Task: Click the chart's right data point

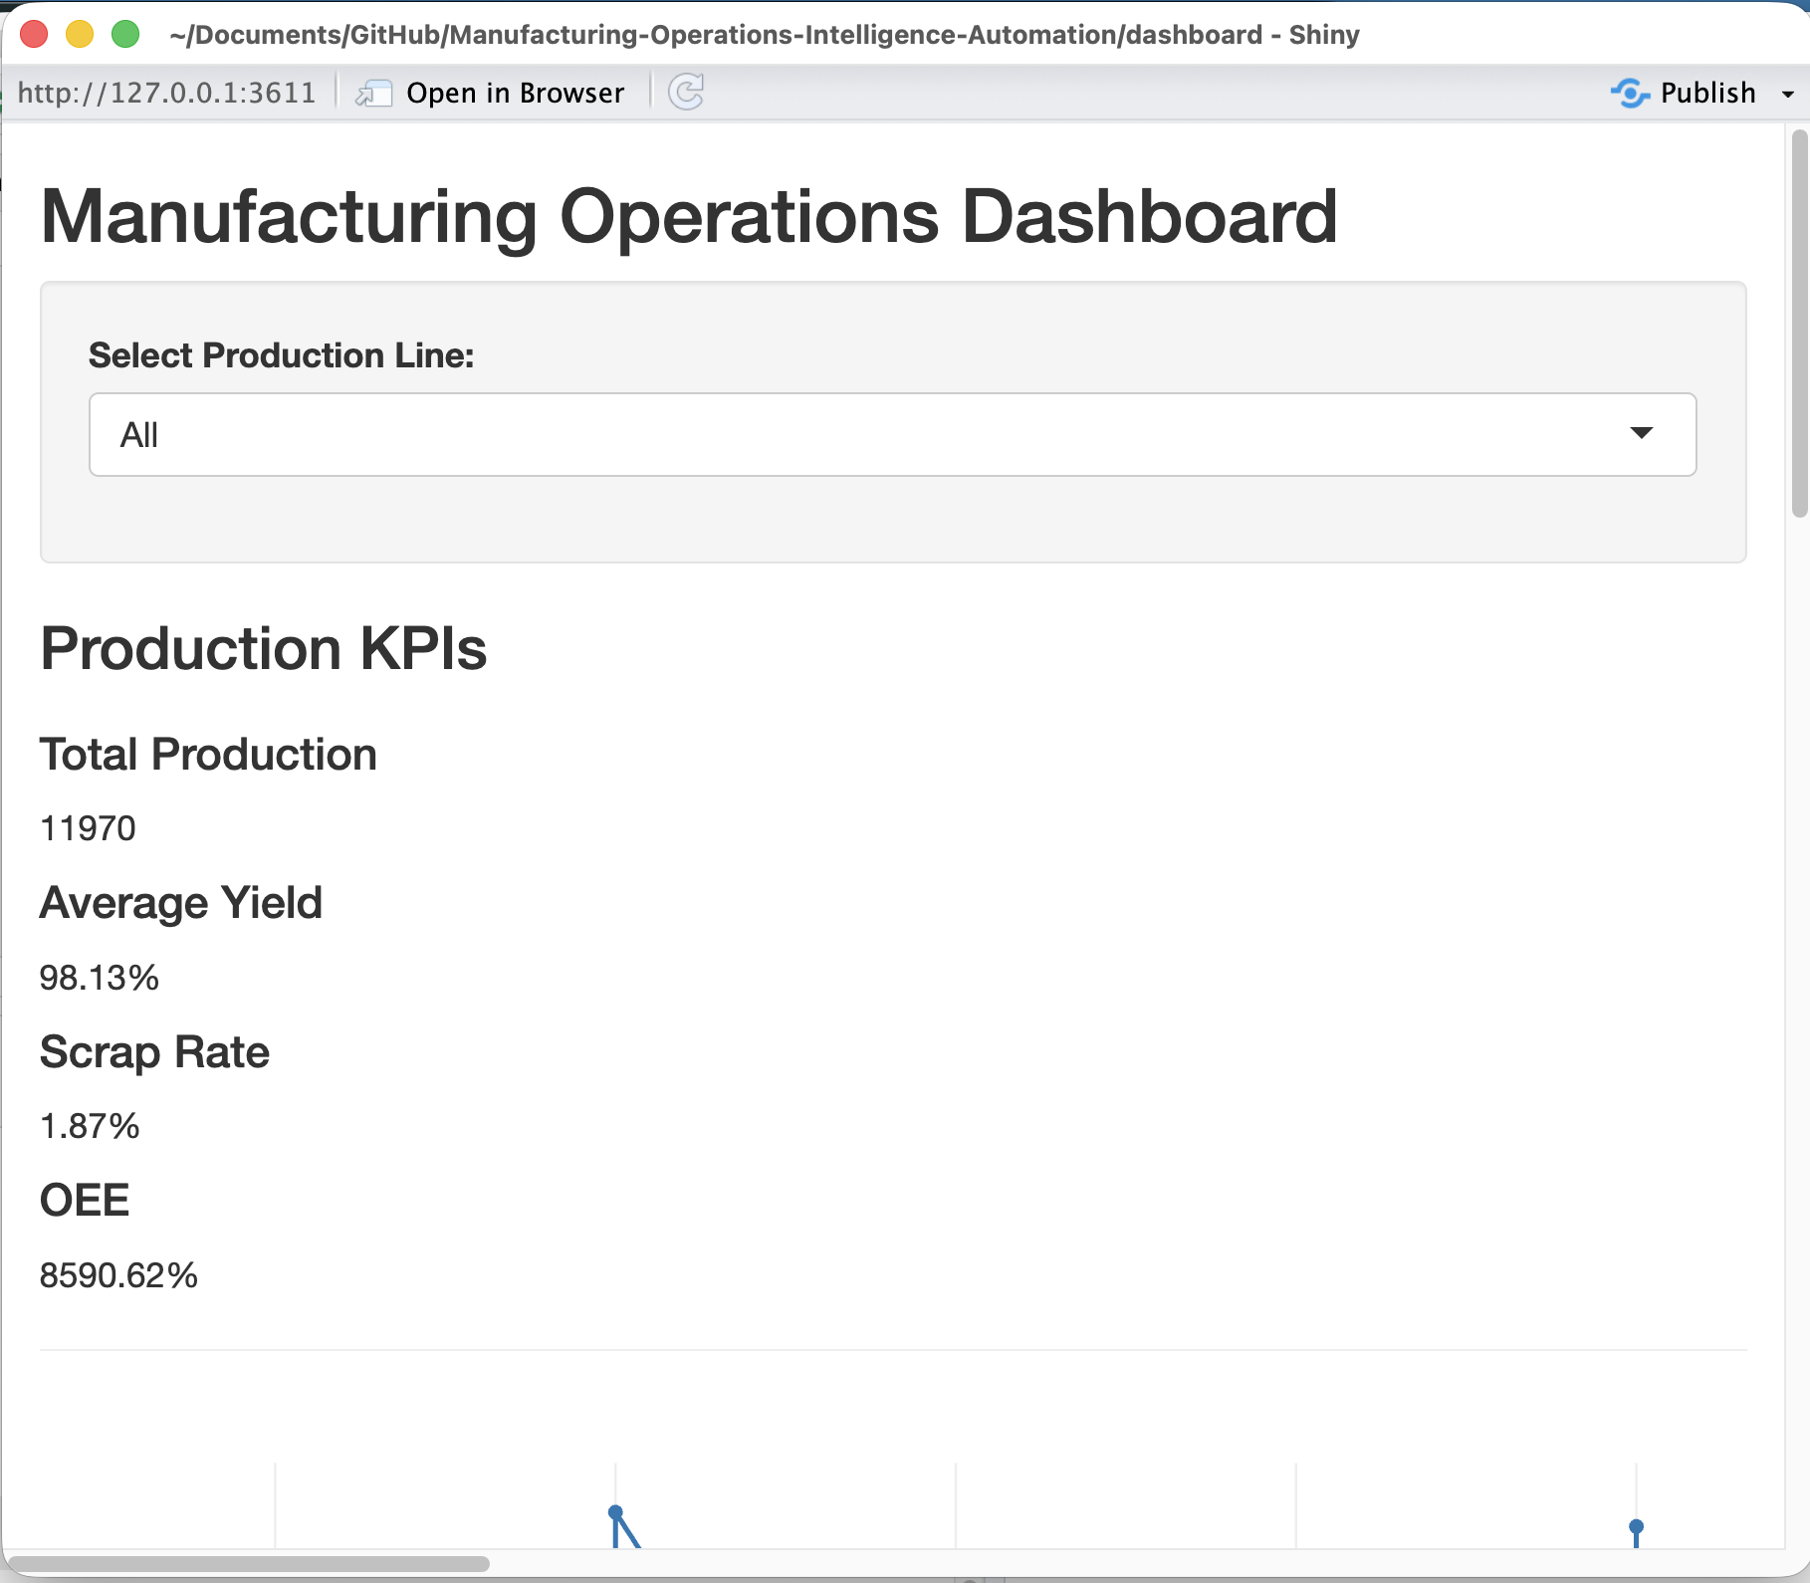Action: coord(1636,1527)
